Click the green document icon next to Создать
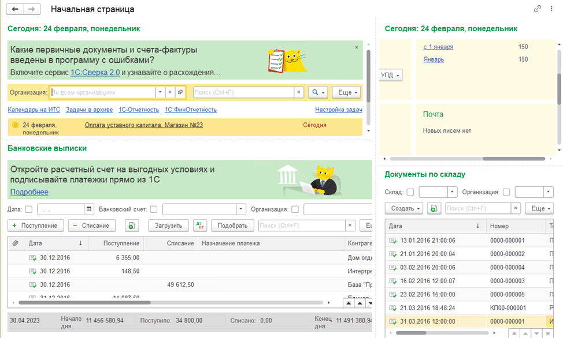 [x=434, y=208]
